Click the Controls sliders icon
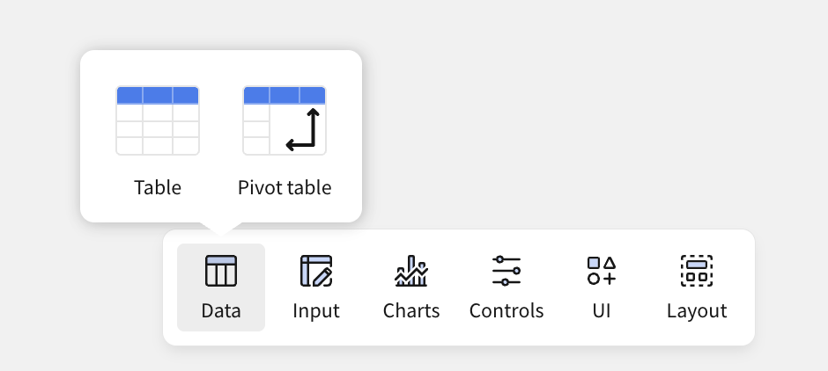Screen dimensions: 828x371 [x=506, y=271]
